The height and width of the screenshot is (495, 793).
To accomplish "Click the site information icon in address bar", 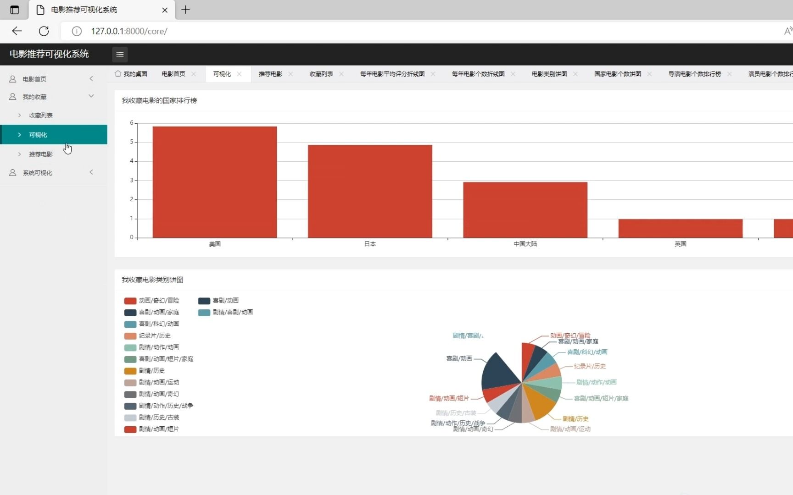I will [x=77, y=31].
